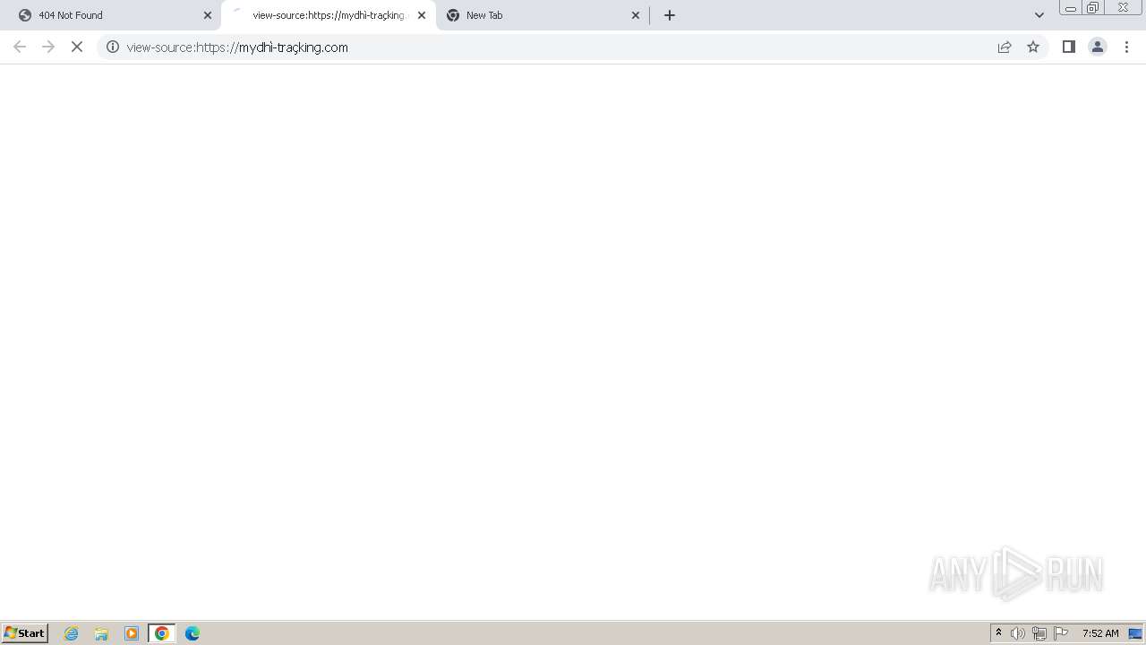The width and height of the screenshot is (1146, 645).
Task: Go back to previous page
Action: click(20, 47)
